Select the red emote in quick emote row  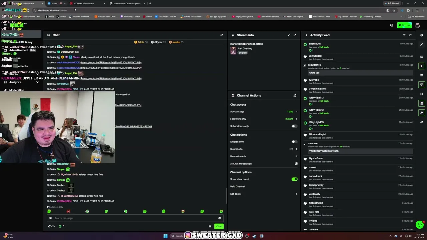(x=68, y=211)
